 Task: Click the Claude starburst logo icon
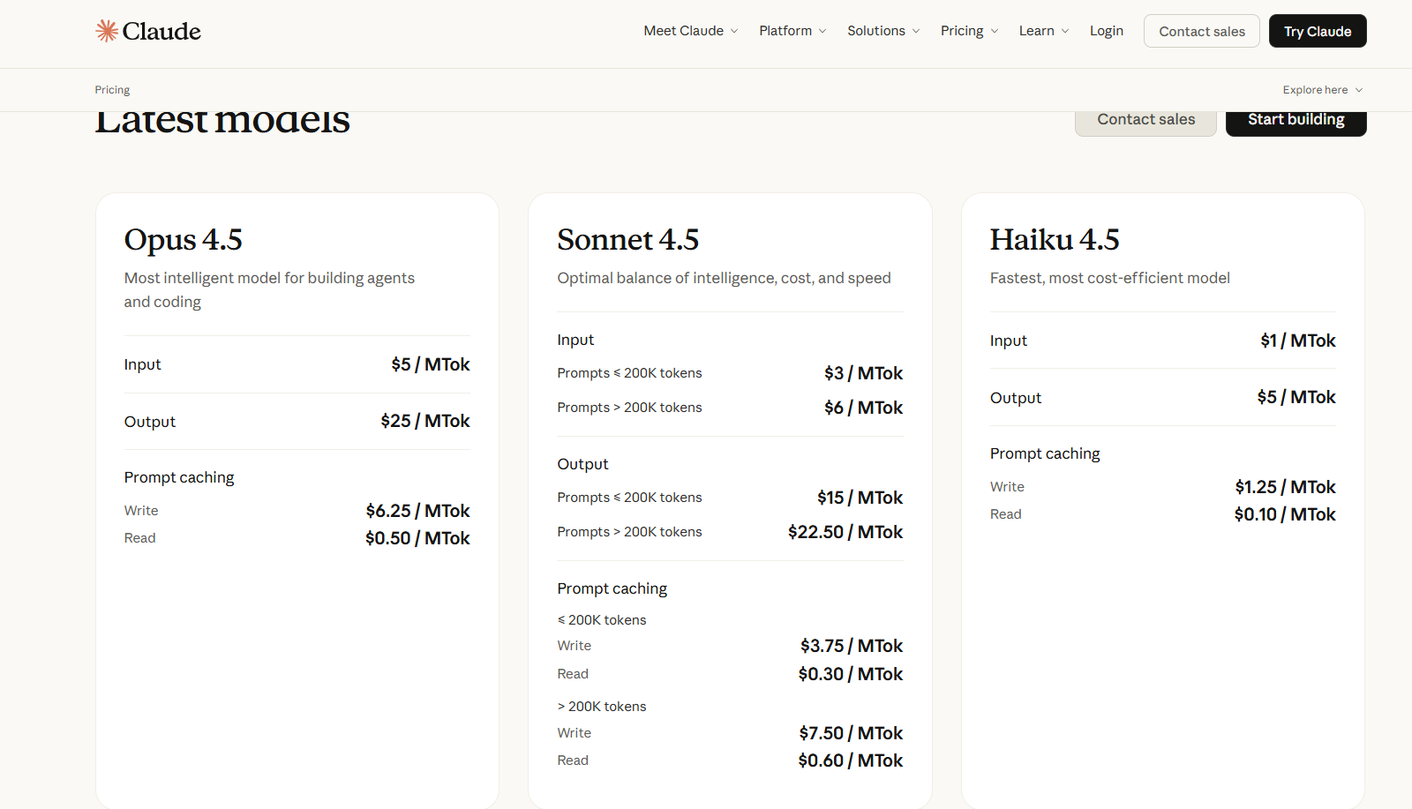(x=107, y=31)
